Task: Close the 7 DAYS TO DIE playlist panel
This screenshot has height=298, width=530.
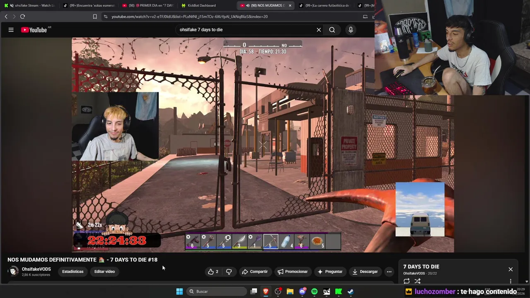Action: click(511, 269)
